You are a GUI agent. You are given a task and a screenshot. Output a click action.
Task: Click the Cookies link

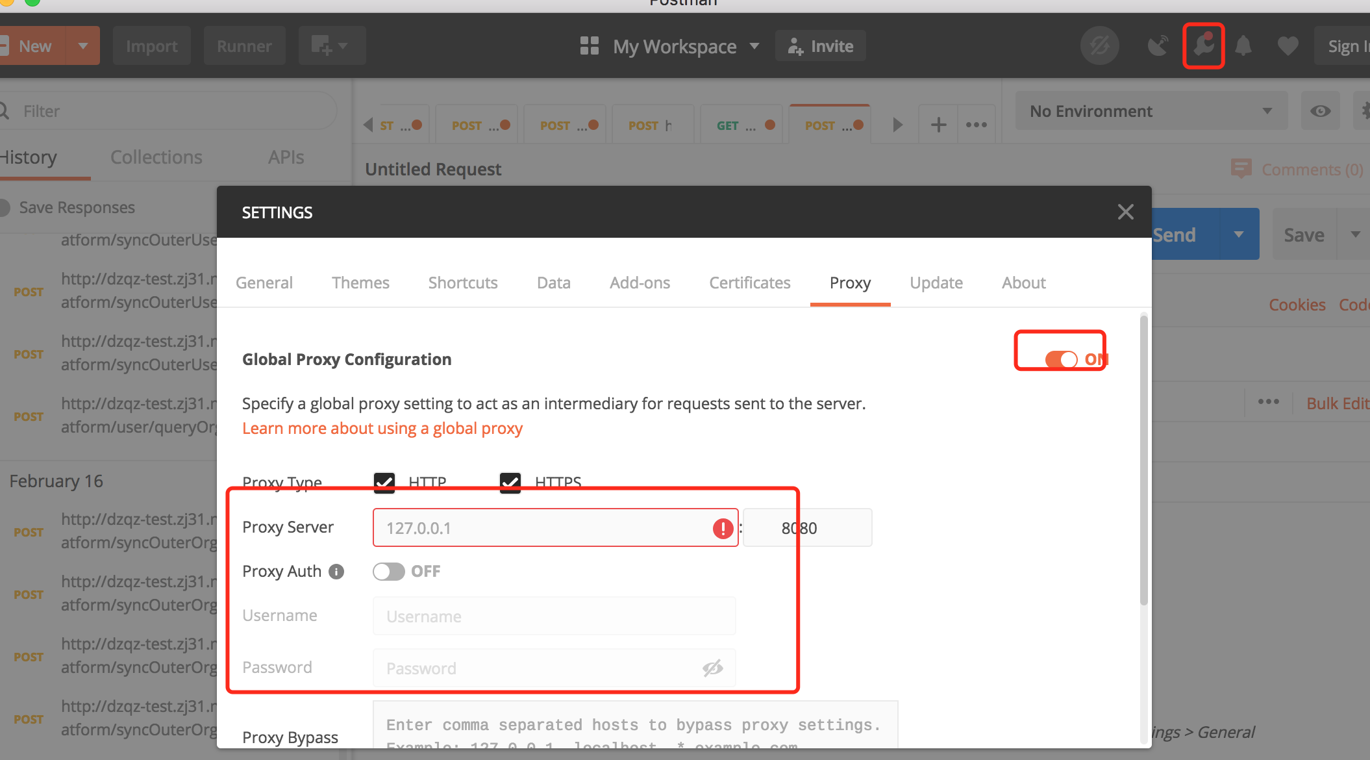coord(1297,305)
